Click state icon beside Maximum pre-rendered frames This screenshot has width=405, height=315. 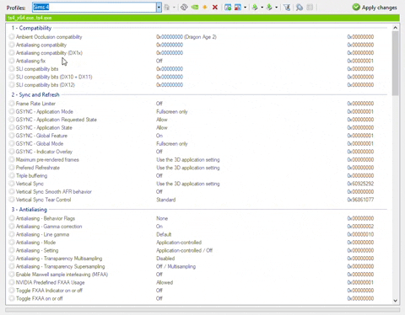[x=12, y=159]
